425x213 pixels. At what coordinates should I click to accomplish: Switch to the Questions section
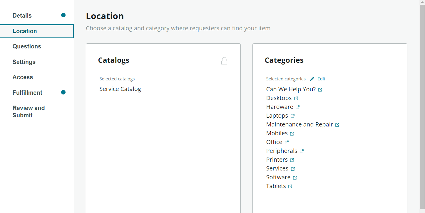tap(27, 46)
